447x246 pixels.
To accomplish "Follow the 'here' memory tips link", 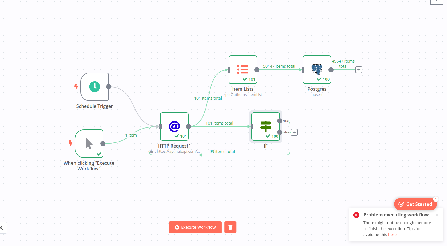I will tap(392, 235).
